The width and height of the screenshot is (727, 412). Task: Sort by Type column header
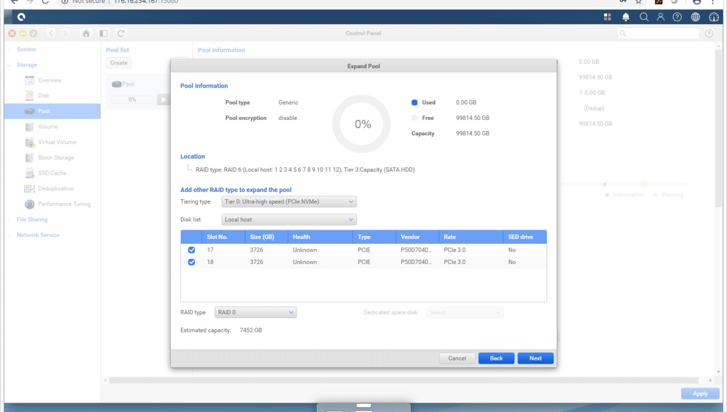[375, 237]
